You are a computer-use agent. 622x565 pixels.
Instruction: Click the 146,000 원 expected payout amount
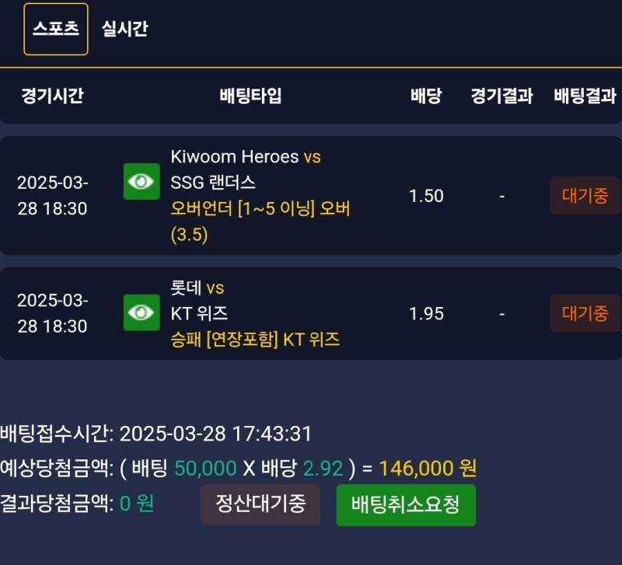(x=428, y=468)
